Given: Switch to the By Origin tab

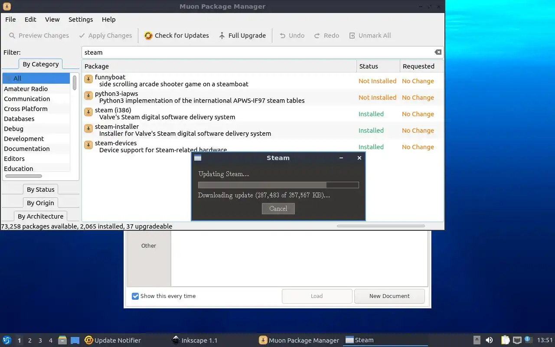Looking at the screenshot, I should point(41,203).
